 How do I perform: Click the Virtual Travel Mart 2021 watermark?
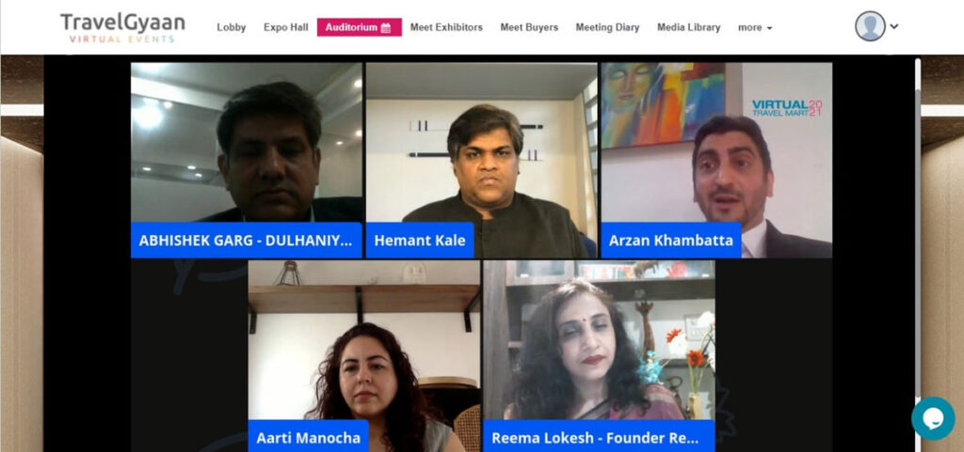pos(787,109)
